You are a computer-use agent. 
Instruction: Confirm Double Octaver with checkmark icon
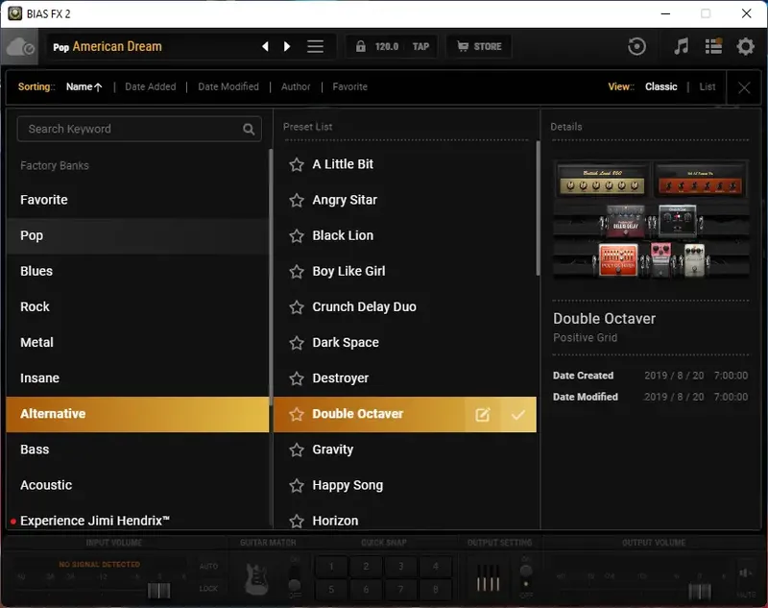click(x=518, y=415)
